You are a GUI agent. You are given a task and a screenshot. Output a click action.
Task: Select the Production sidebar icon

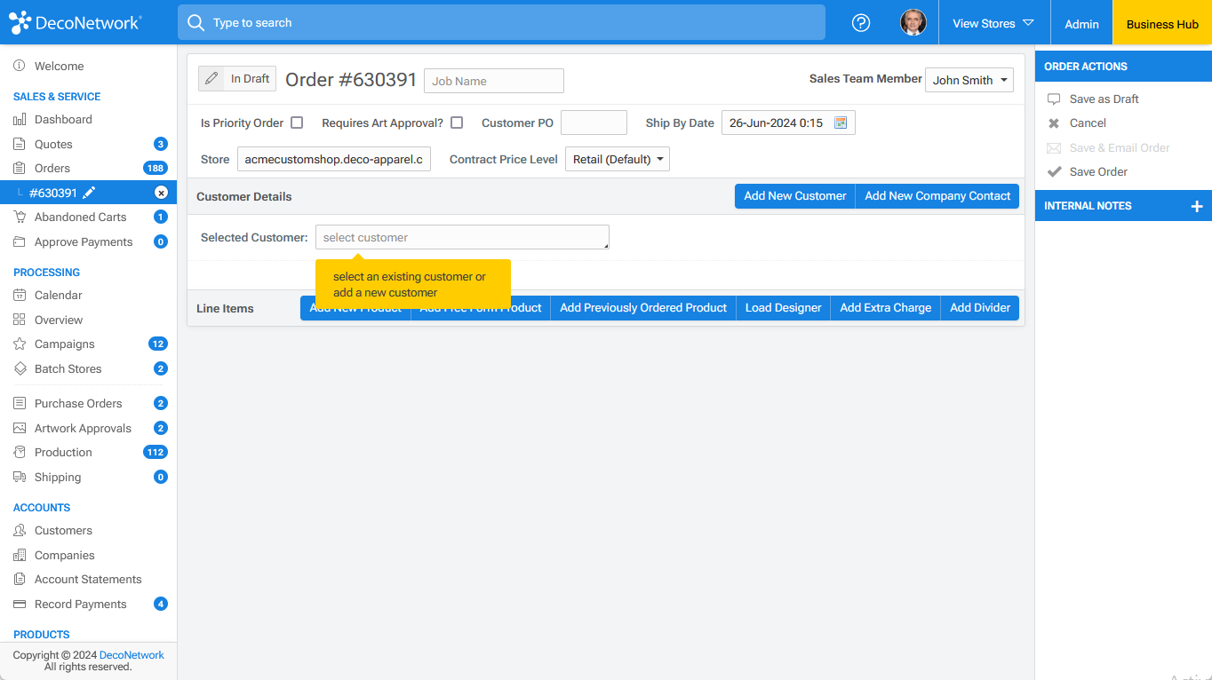18,452
